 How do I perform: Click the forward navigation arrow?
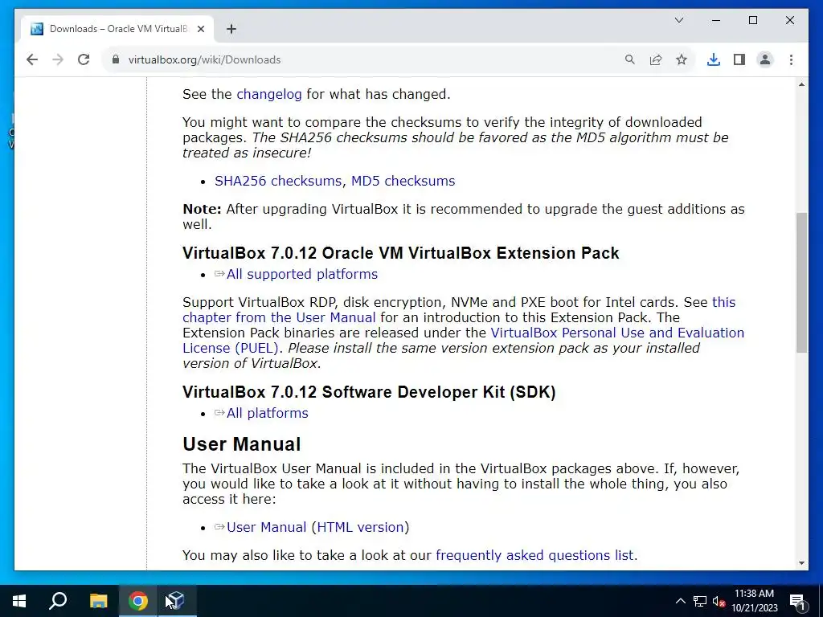click(58, 59)
